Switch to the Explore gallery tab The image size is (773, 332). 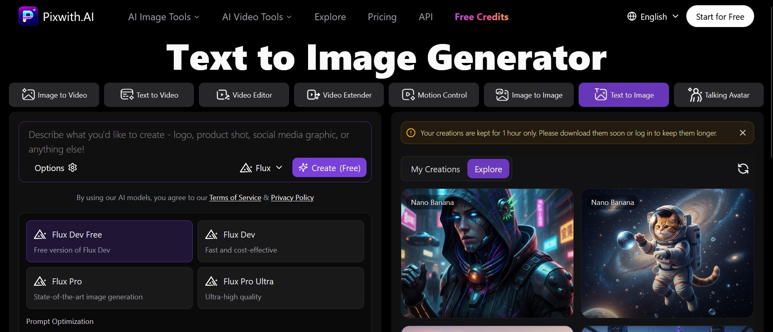pyautogui.click(x=488, y=169)
